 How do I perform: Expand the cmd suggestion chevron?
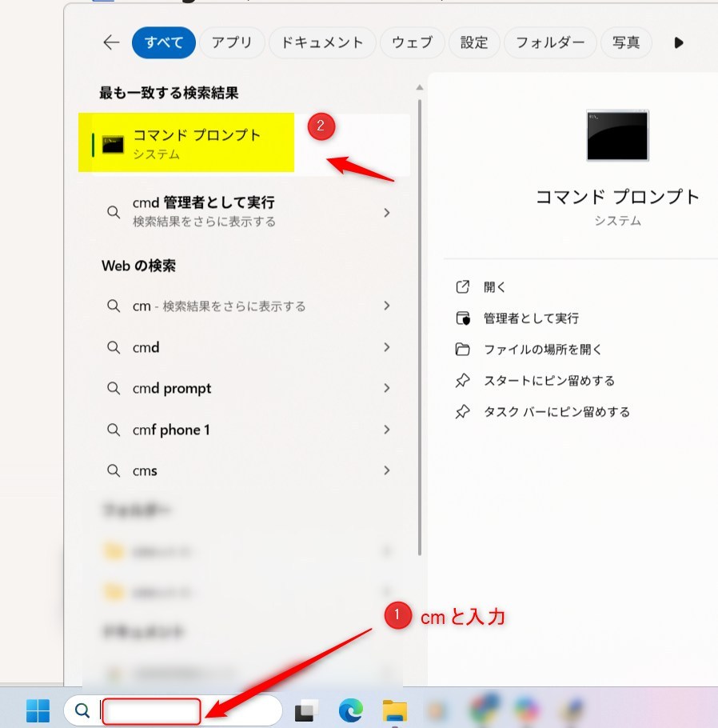click(x=387, y=347)
